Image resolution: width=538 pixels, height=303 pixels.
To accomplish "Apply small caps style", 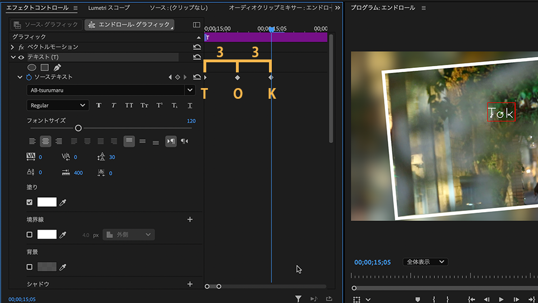I will click(x=144, y=105).
